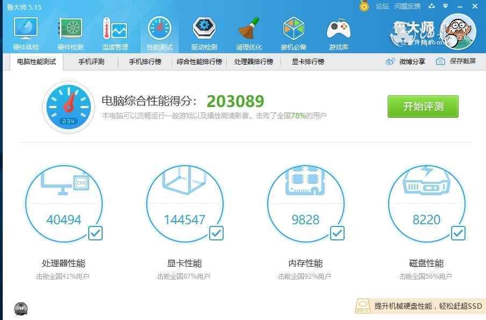The width and height of the screenshot is (486, 320).
Task: Open the 问题反馈 feedback link
Action: coord(408,6)
